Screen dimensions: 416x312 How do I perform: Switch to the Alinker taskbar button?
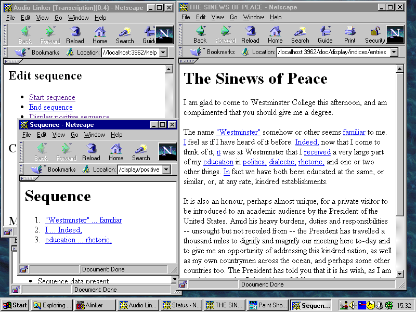click(96, 305)
